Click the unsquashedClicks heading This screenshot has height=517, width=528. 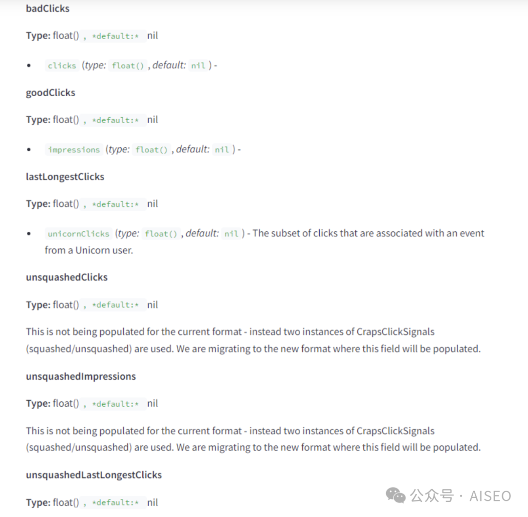pyautogui.click(x=66, y=277)
